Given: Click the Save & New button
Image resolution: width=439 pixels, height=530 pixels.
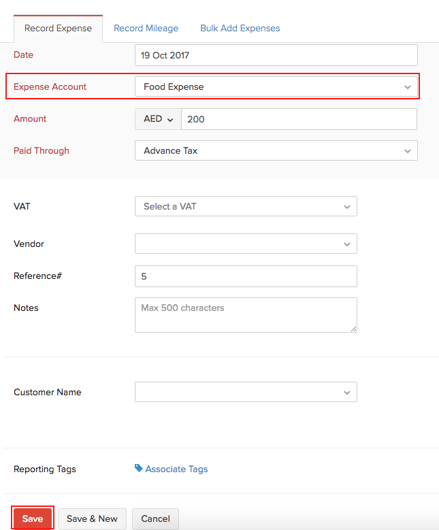Looking at the screenshot, I should tap(92, 518).
